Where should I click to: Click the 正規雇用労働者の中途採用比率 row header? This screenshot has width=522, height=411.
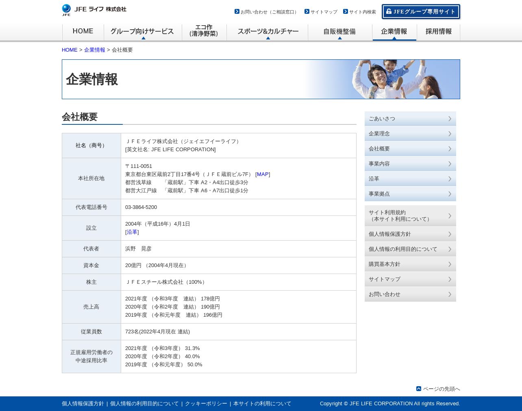(91, 357)
